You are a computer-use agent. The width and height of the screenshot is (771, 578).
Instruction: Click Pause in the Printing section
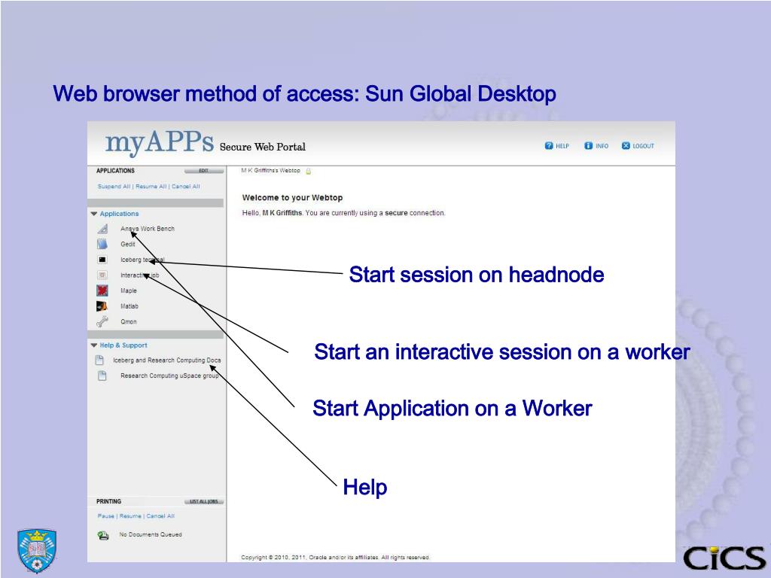tap(105, 516)
